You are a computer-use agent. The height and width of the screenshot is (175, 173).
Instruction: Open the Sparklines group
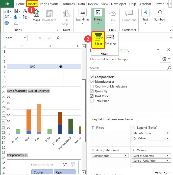coord(82,17)
